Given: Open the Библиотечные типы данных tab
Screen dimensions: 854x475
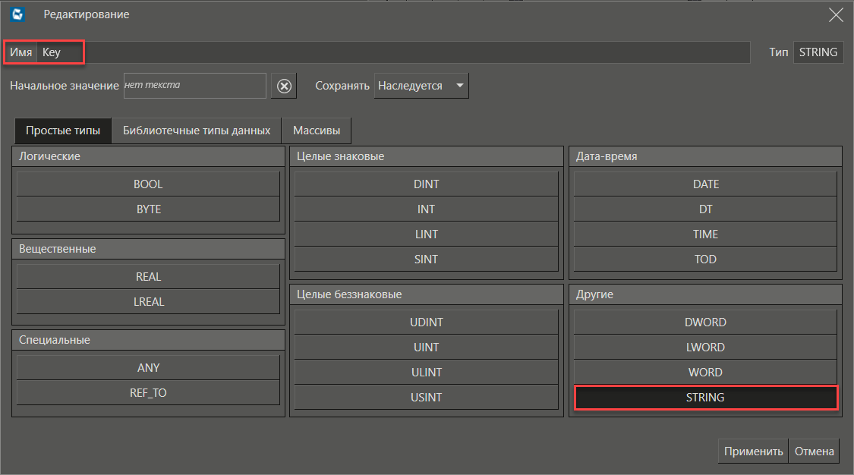Looking at the screenshot, I should pos(197,131).
